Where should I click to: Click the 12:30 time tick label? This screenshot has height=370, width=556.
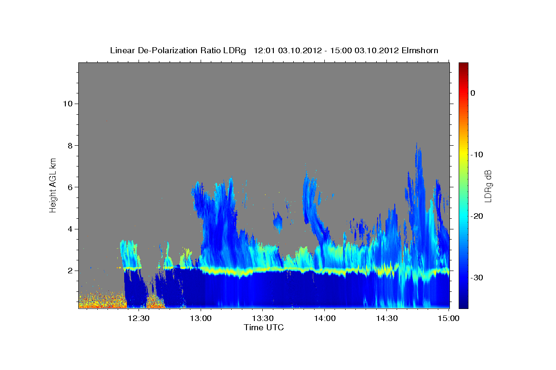[x=139, y=318]
